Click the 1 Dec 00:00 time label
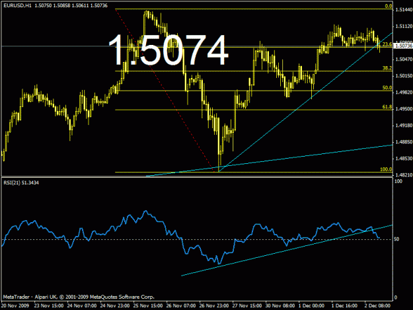The width and height of the screenshot is (413, 310). (312, 306)
